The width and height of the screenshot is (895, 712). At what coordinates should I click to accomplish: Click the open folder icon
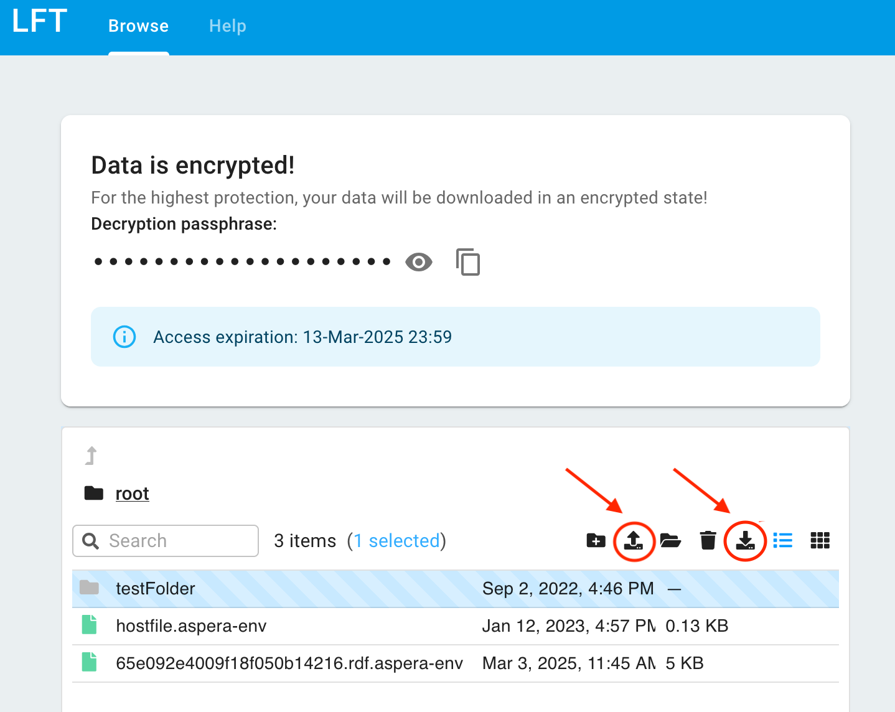(x=670, y=540)
